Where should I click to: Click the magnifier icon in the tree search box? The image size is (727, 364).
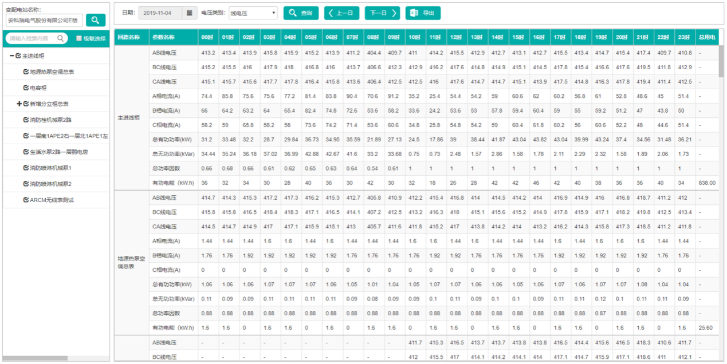point(61,38)
